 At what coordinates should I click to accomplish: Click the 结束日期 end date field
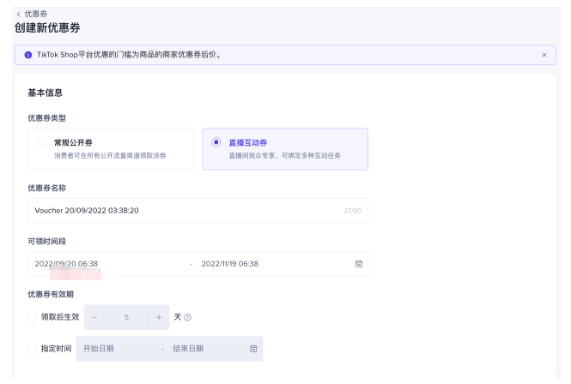[x=202, y=348]
